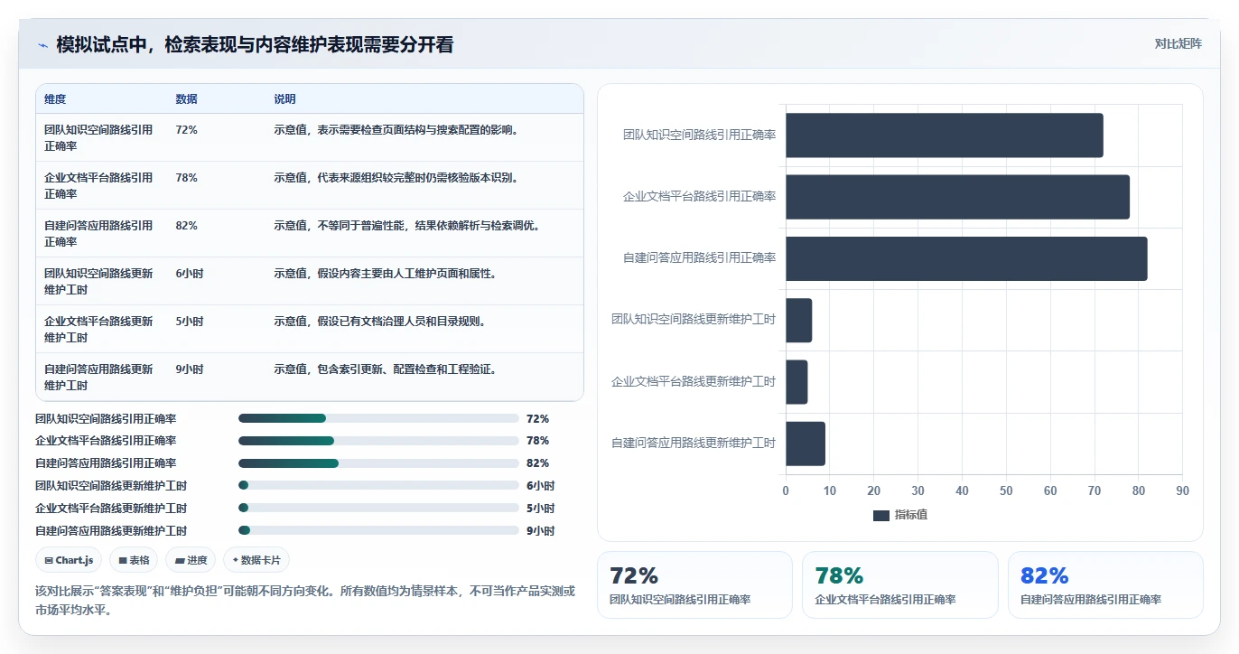This screenshot has height=654, width=1239.
Task: Click the chart bar for 自建问答应用路线更新维护工时
Action: point(806,444)
